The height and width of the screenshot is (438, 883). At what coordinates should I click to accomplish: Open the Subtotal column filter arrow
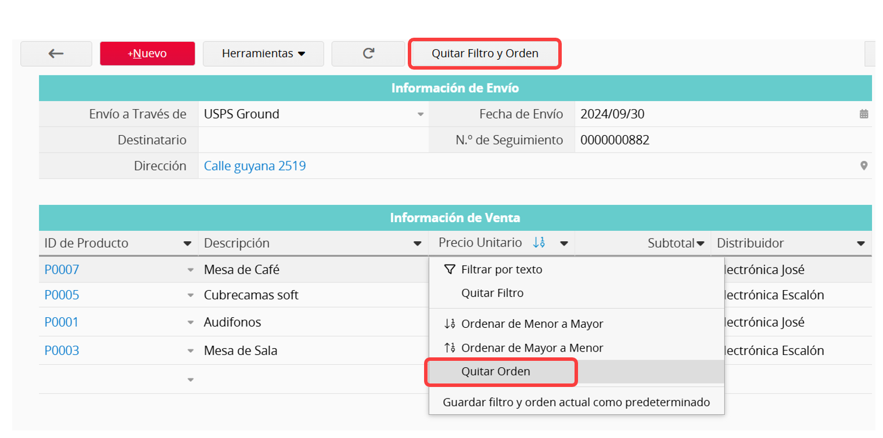[701, 244]
